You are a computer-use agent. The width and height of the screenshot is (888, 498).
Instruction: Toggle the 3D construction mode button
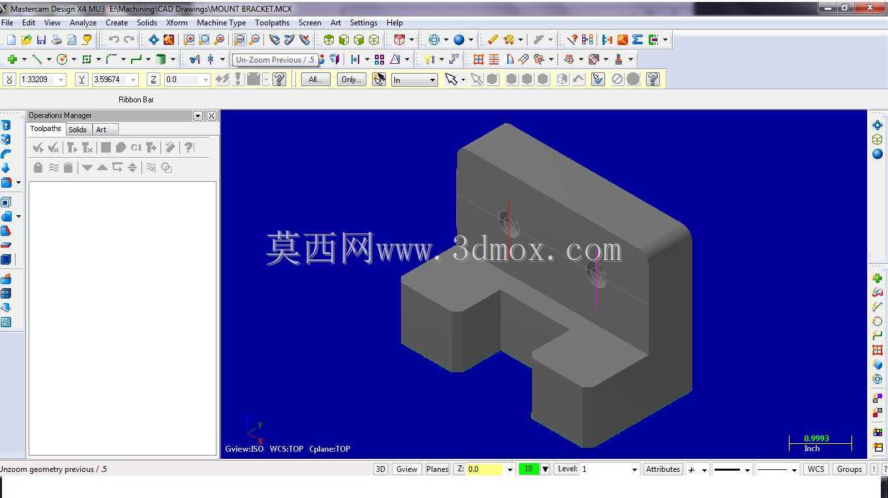(x=381, y=469)
